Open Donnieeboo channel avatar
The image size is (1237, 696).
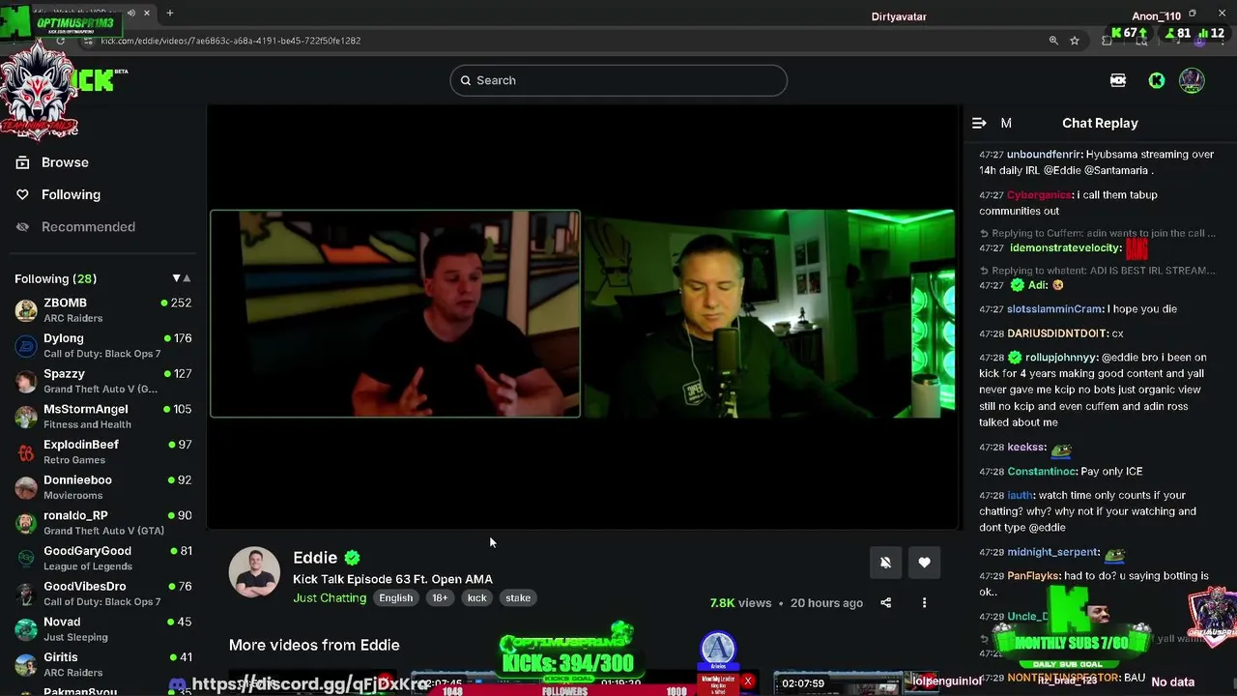(26, 487)
